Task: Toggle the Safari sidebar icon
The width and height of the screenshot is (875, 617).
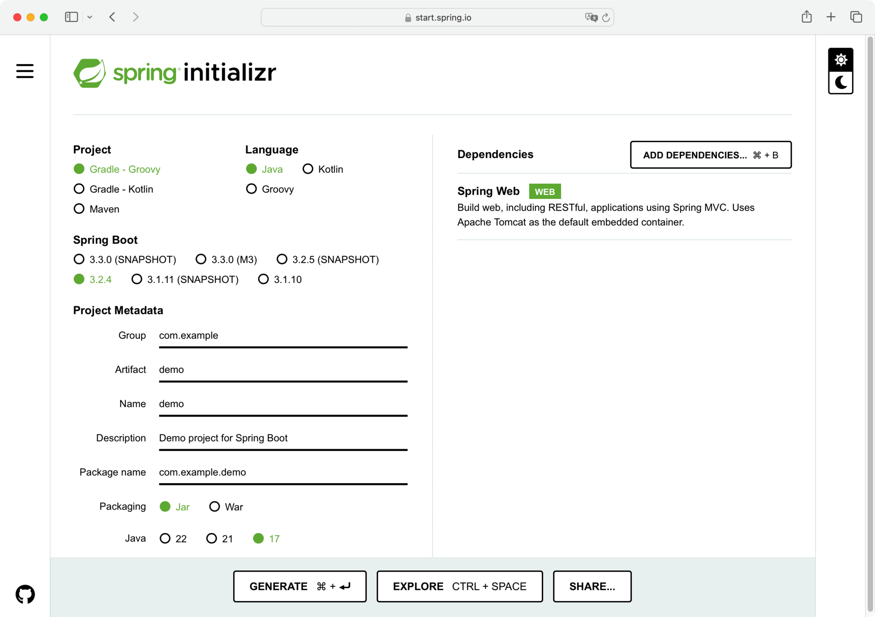Action: 71,17
